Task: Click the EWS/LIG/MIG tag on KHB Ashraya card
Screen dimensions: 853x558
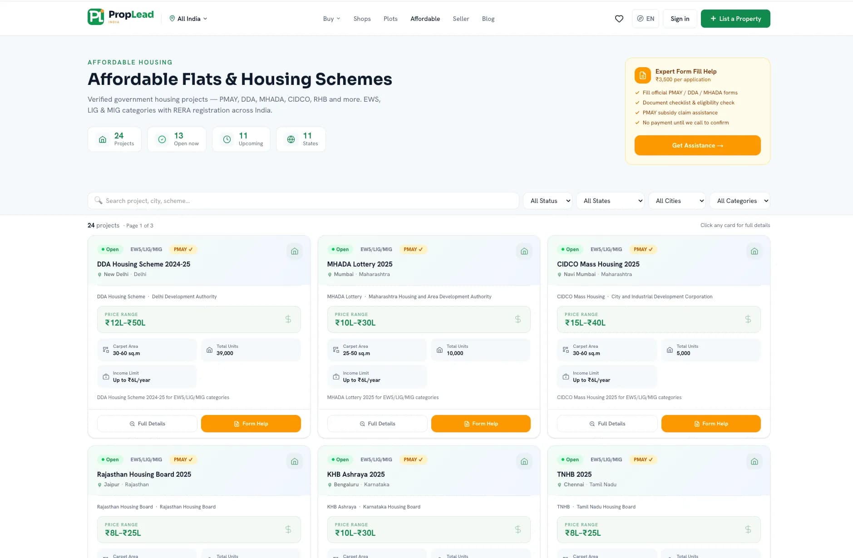Action: 376,459
